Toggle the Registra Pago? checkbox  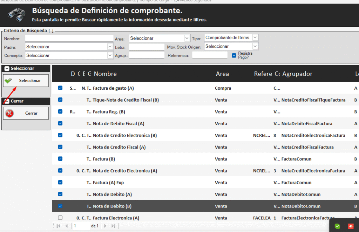click(x=234, y=55)
